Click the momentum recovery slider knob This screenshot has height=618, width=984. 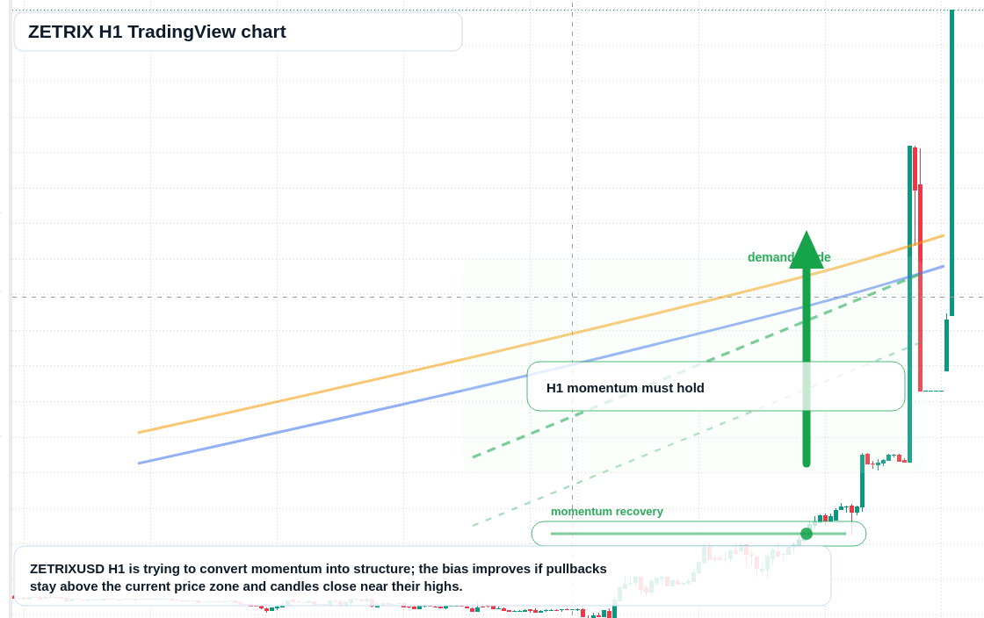(807, 534)
